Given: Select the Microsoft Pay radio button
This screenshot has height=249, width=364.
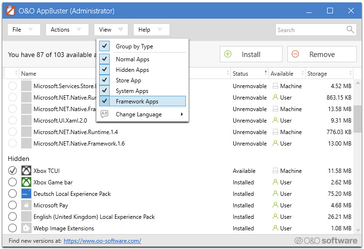Looking at the screenshot, I should (x=12, y=205).
